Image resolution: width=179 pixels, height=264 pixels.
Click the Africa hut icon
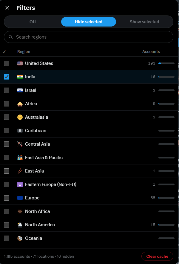coord(20,104)
